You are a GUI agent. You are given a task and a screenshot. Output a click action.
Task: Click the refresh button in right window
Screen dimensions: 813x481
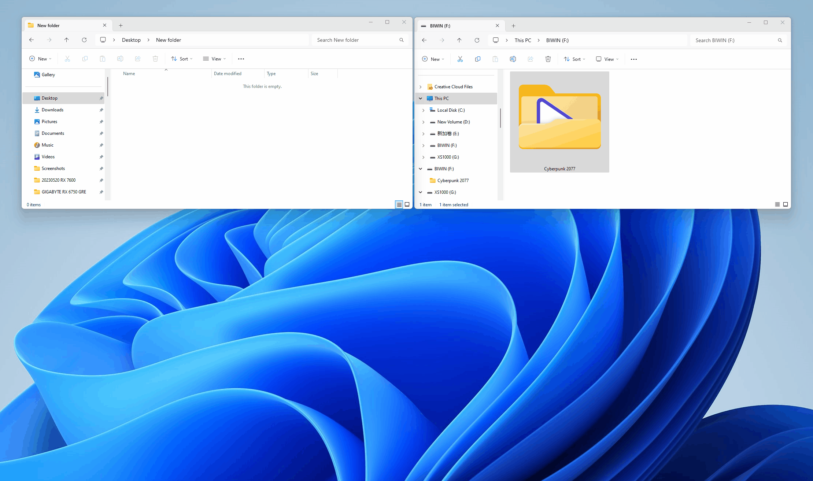tap(477, 40)
